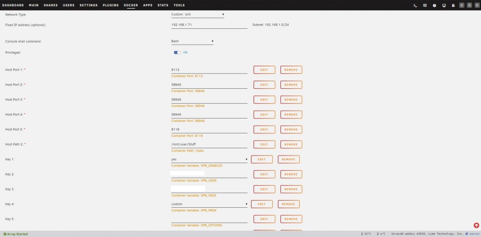Screen dimensions: 481x237
Task: Open the Console shell command dropdown
Action: (x=192, y=41)
